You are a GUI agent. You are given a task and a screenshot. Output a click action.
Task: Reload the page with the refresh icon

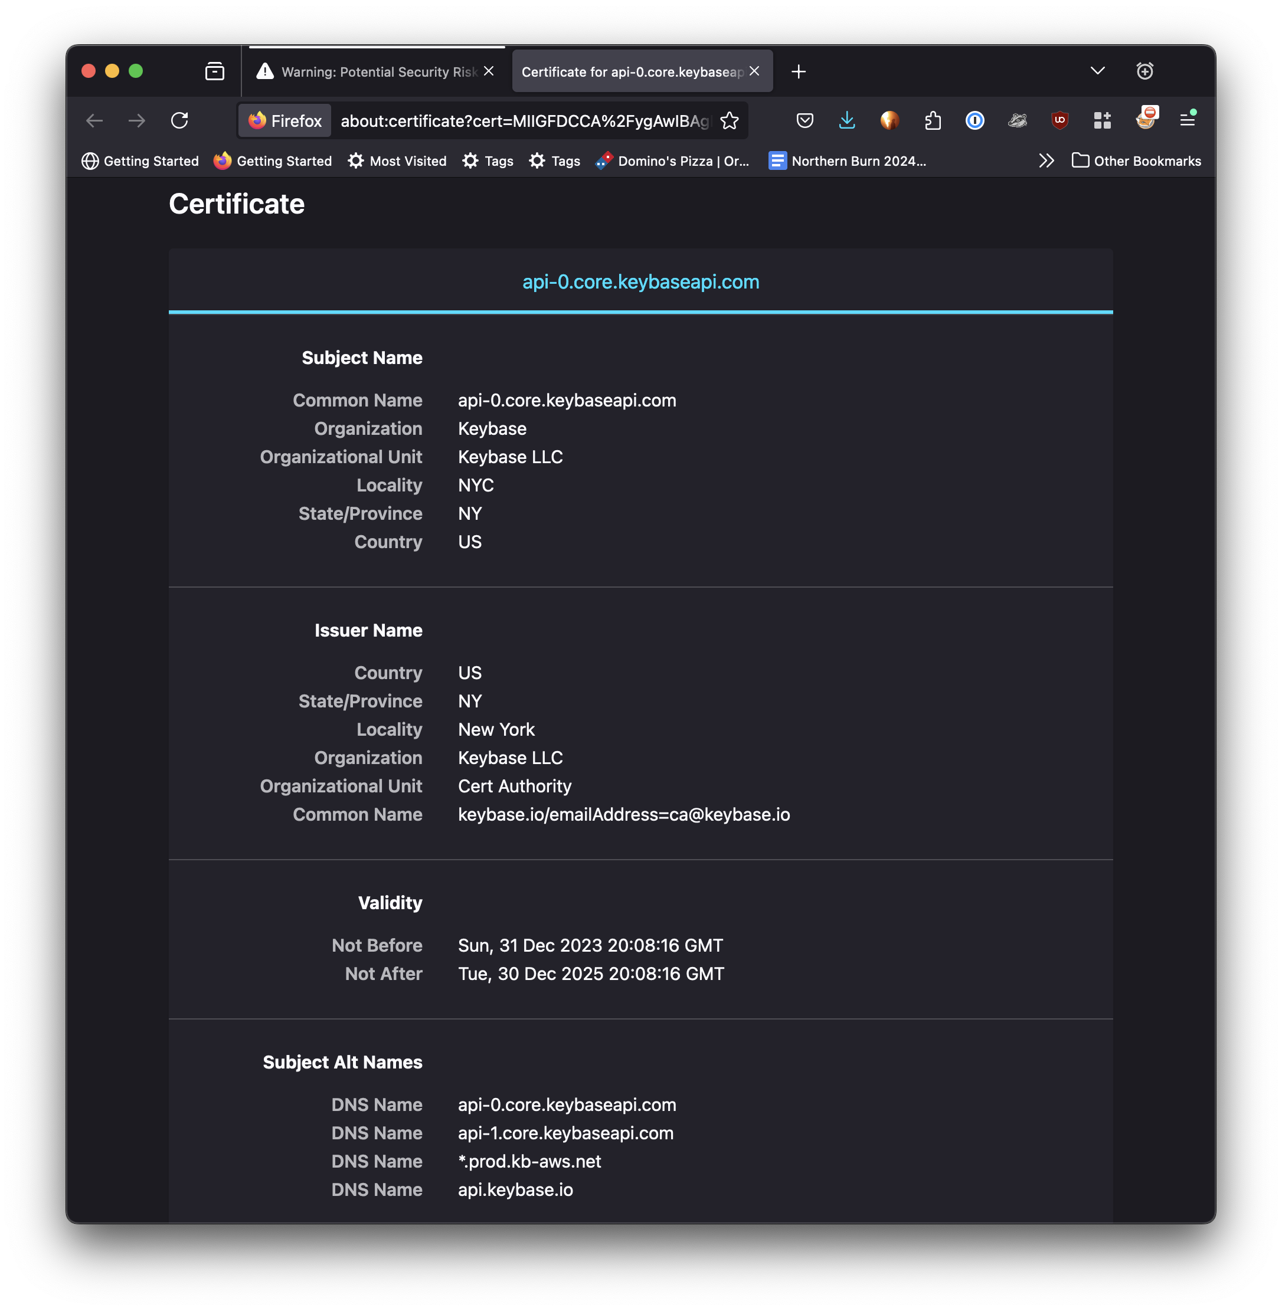[x=179, y=120]
